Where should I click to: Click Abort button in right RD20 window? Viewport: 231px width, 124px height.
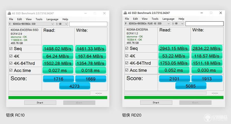[x=195, y=103]
